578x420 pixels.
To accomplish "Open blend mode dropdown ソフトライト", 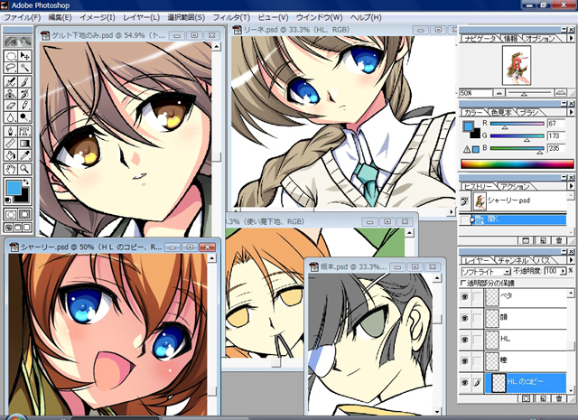I will 486,272.
